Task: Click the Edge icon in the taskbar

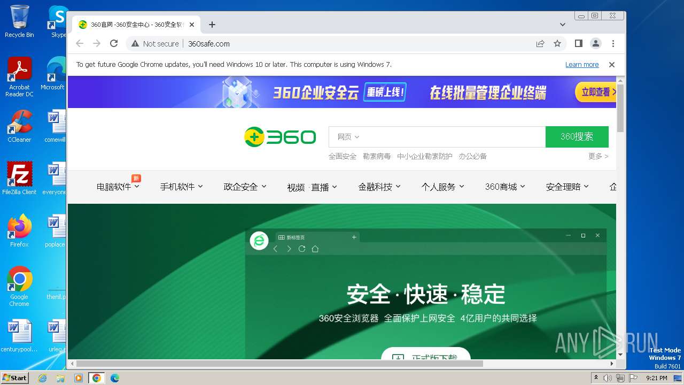Action: pos(114,378)
